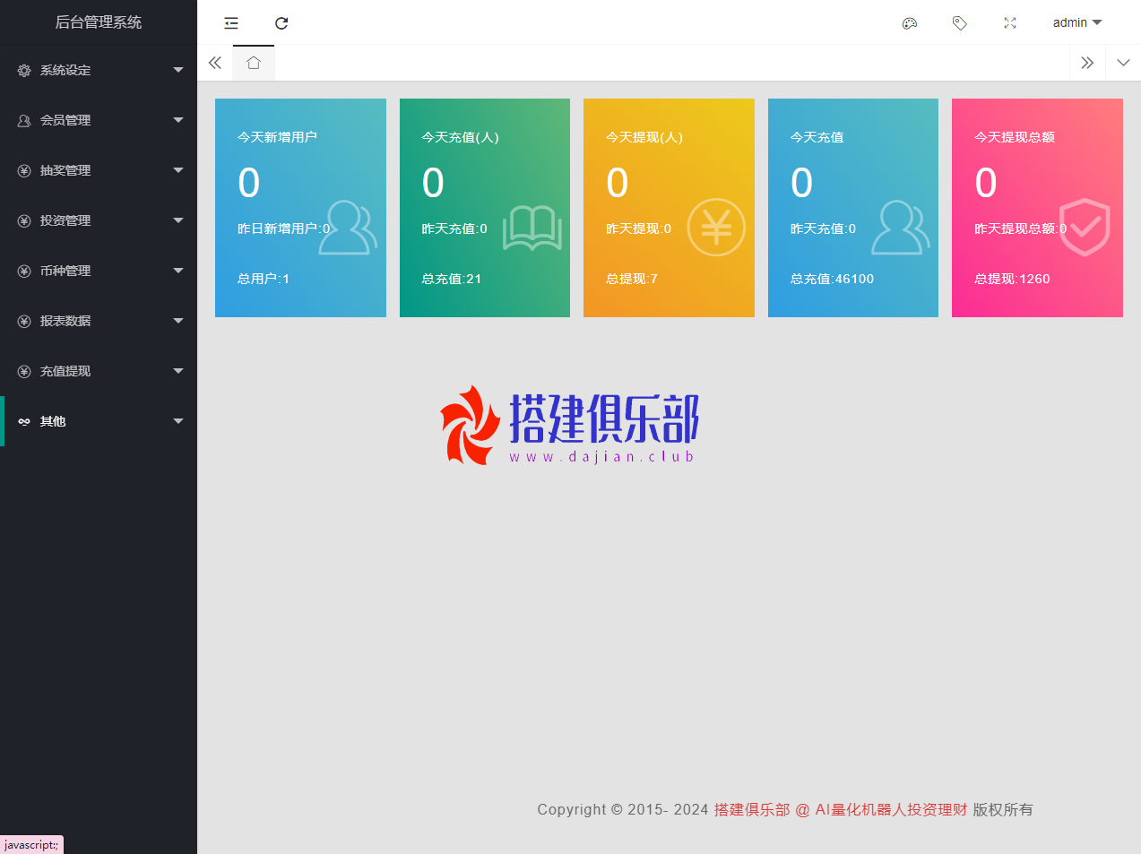Click the book icon on 今天充值(人) card
The width and height of the screenshot is (1141, 854).
tap(532, 228)
